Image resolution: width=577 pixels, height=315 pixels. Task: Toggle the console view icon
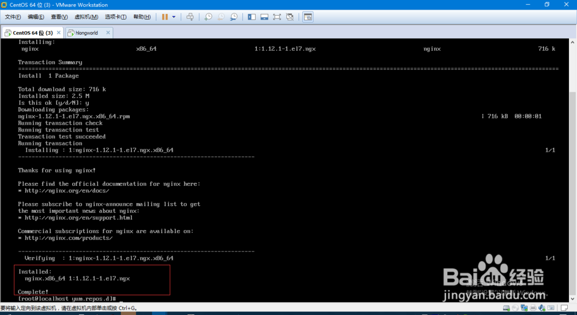tap(308, 17)
